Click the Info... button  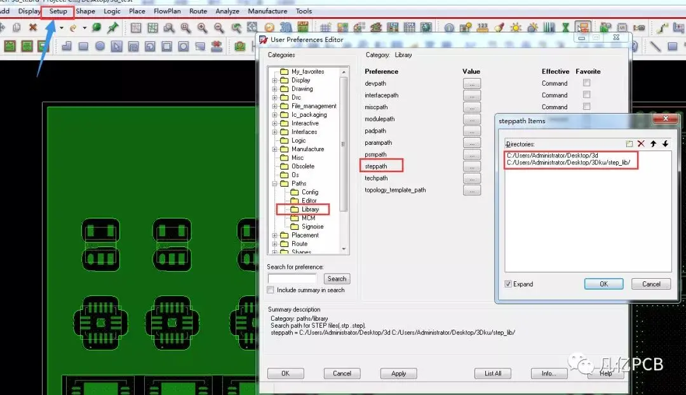pos(549,373)
